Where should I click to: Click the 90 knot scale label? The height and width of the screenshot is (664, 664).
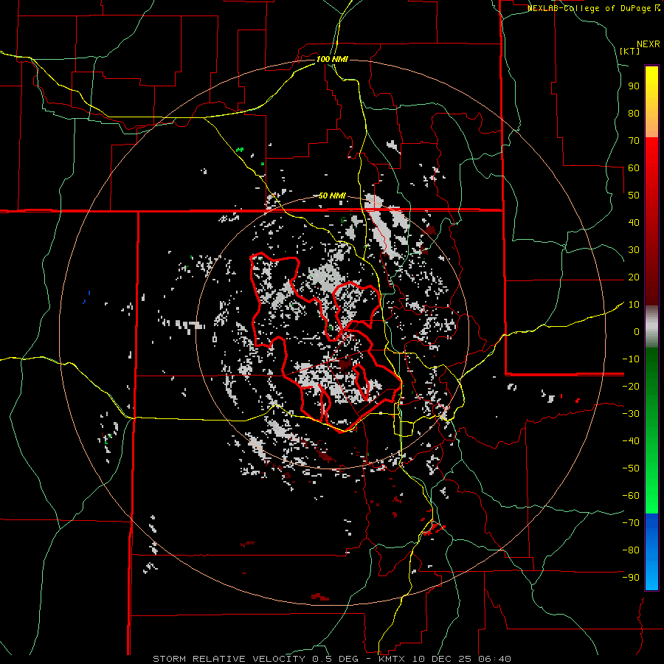[x=632, y=86]
